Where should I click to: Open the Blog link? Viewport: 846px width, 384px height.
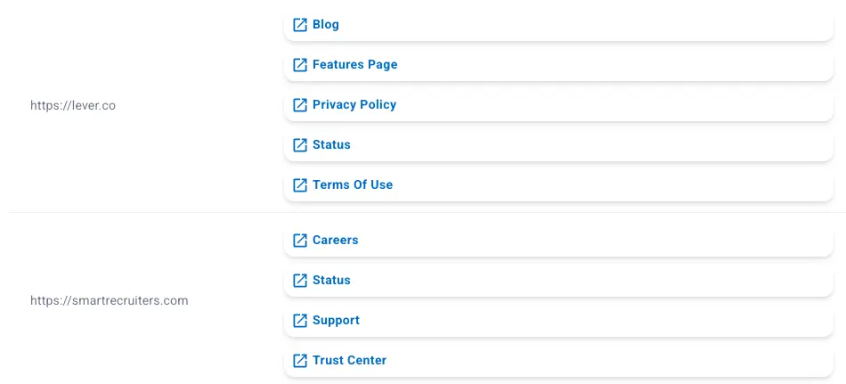(326, 25)
